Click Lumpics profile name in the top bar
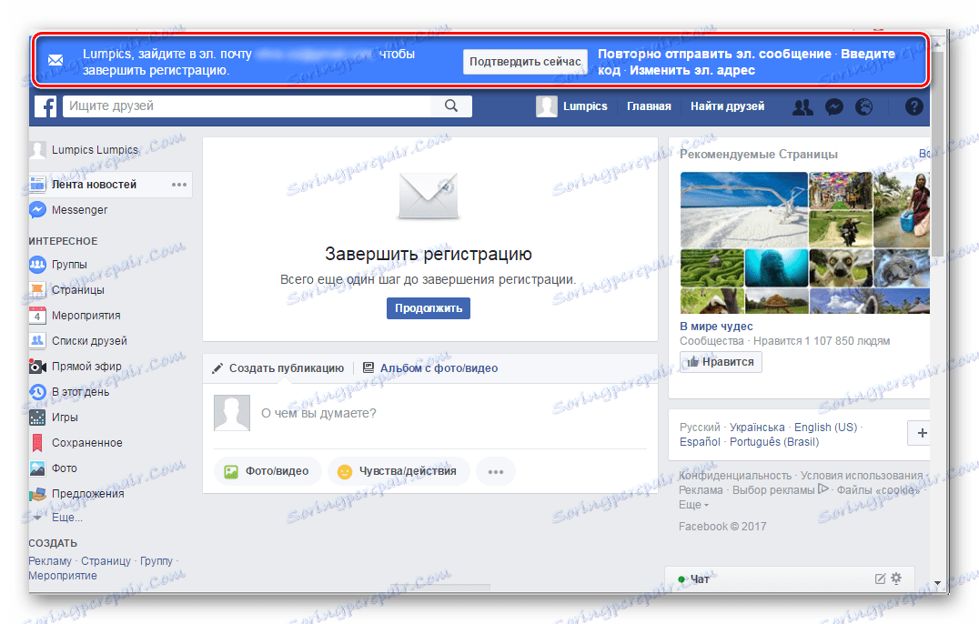This screenshot has width=979, height=624. (585, 106)
